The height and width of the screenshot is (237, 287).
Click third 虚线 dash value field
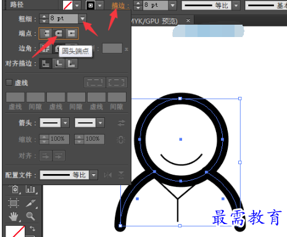[x=96, y=97]
